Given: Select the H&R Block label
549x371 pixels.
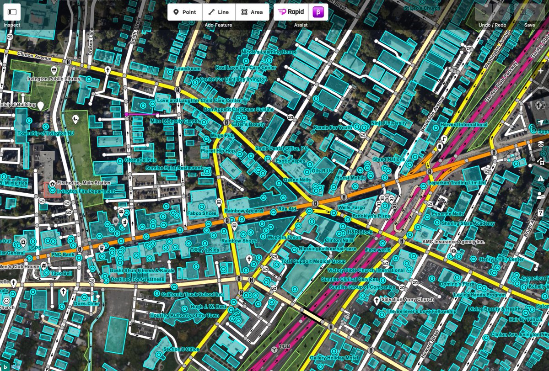Looking at the screenshot, I should (360, 232).
